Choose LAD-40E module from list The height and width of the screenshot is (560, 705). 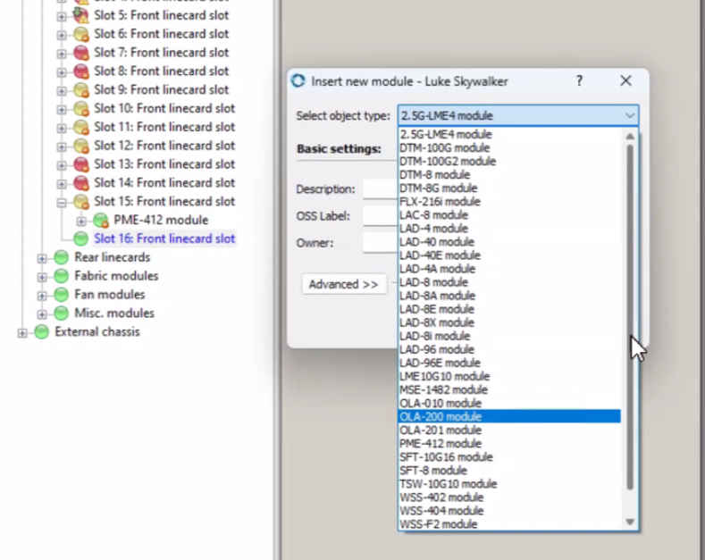click(510, 255)
